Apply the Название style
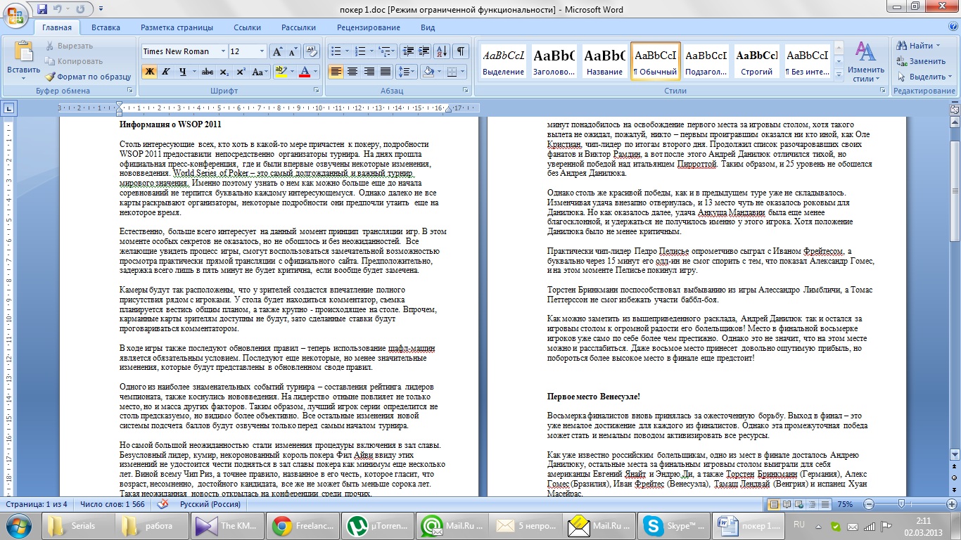The height and width of the screenshot is (540, 961). (x=604, y=61)
